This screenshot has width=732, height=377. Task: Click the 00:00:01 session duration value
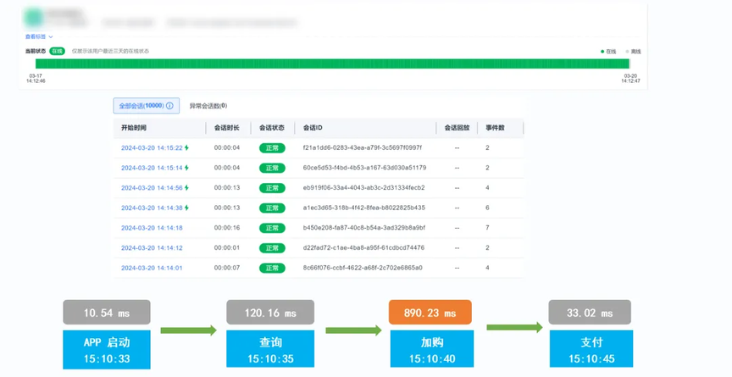[227, 248]
